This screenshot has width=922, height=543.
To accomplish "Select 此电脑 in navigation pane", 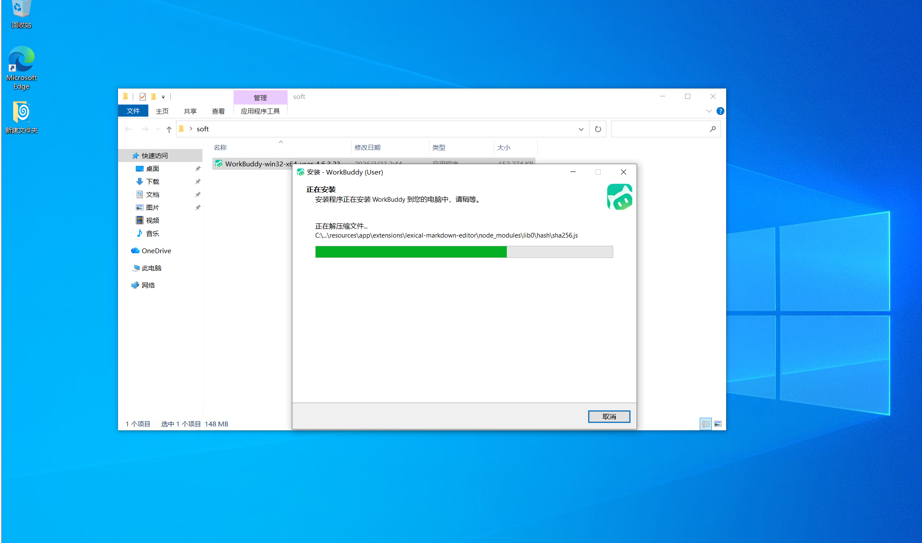I will pos(151,268).
